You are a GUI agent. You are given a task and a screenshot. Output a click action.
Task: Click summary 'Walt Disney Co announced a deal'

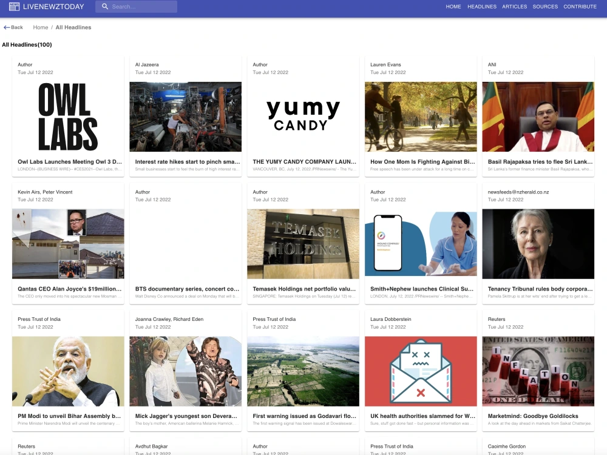click(x=187, y=297)
